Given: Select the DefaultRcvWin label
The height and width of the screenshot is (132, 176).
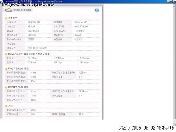Looking at the screenshot, I should [14, 39].
